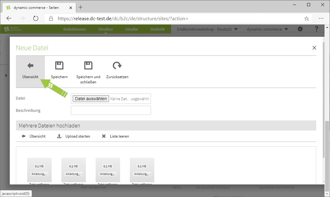Expand Endkundenwebshop - Deutsch dropdown
Screen dimensions: 330x197
(x=207, y=29)
